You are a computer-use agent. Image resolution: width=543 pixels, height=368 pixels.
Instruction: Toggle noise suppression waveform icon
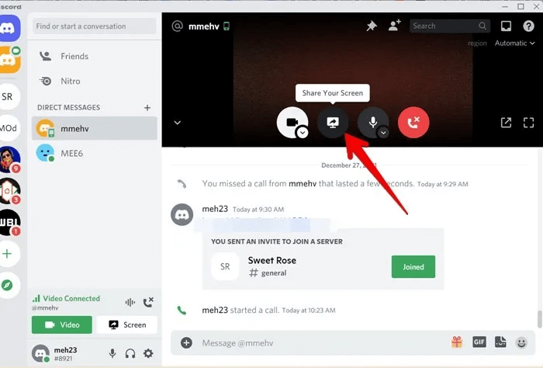tap(130, 303)
